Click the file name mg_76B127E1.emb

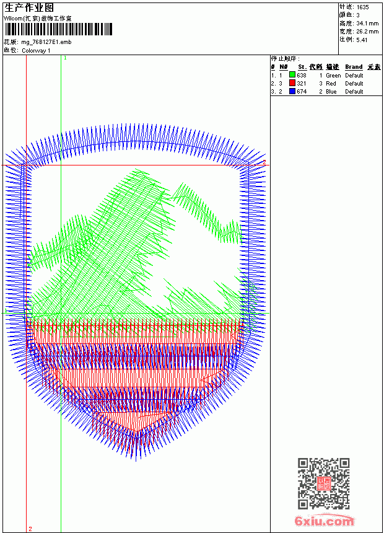(46, 42)
